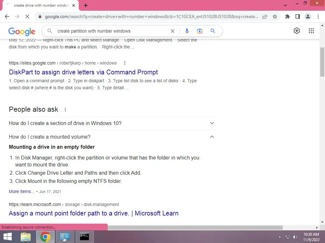Open the tab search dropdown arrow
This screenshot has width=325, height=243.
click(x=285, y=5)
